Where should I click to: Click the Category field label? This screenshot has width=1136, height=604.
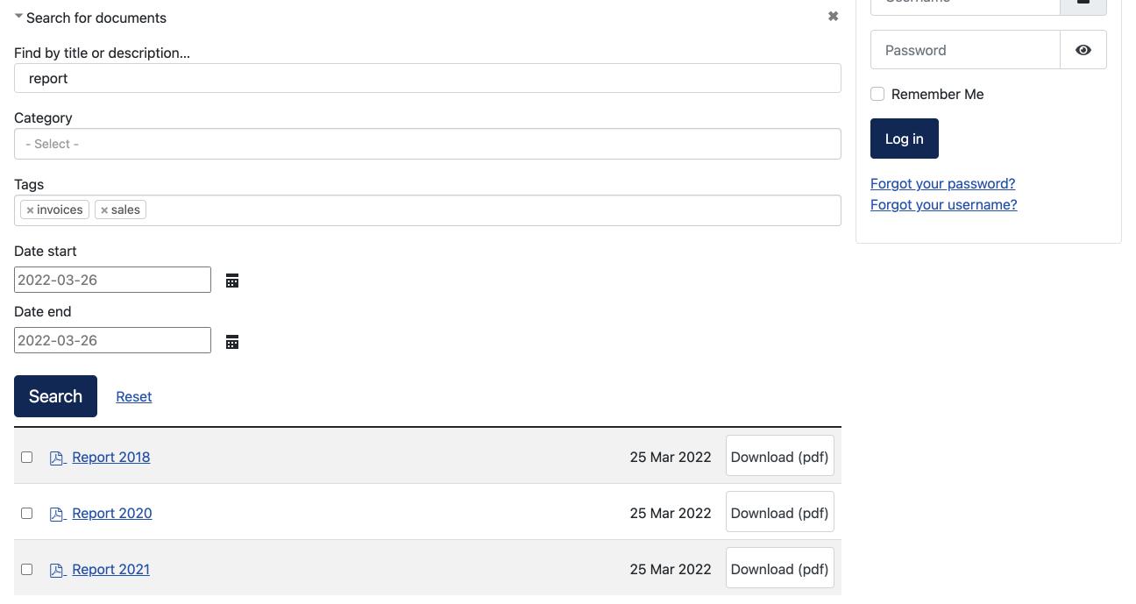coord(43,117)
